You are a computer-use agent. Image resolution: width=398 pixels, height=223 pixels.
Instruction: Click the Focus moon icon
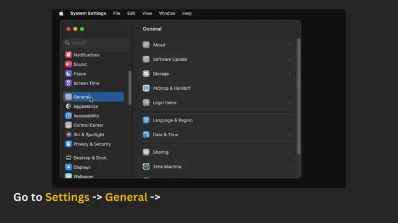click(x=68, y=74)
